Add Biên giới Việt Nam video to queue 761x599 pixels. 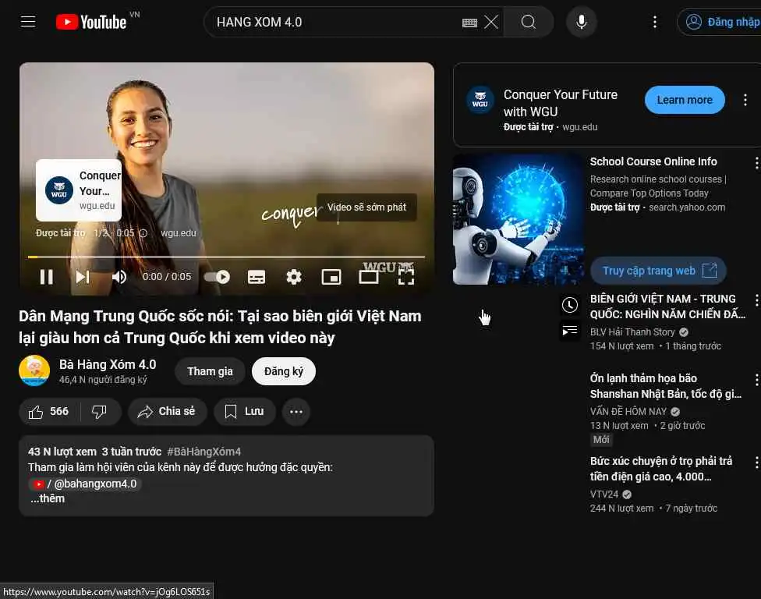point(570,331)
